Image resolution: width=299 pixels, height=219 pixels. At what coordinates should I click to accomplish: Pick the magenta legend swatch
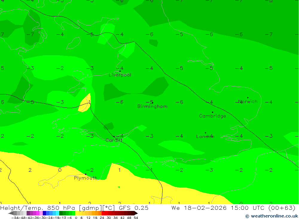point(38,213)
